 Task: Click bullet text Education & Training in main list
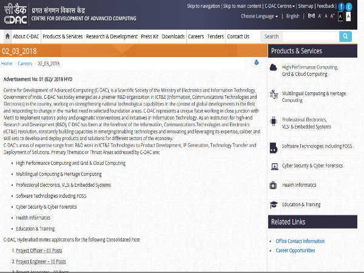point(35,229)
